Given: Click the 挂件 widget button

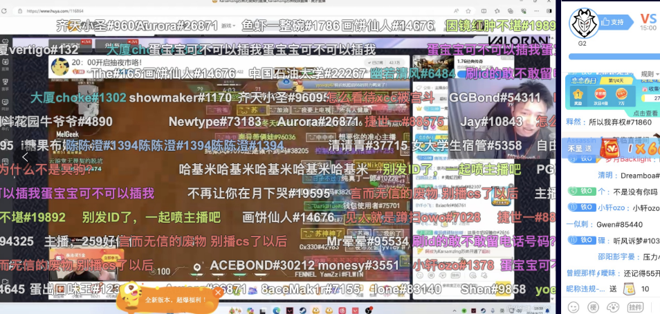Looking at the screenshot, I should pos(634,306).
